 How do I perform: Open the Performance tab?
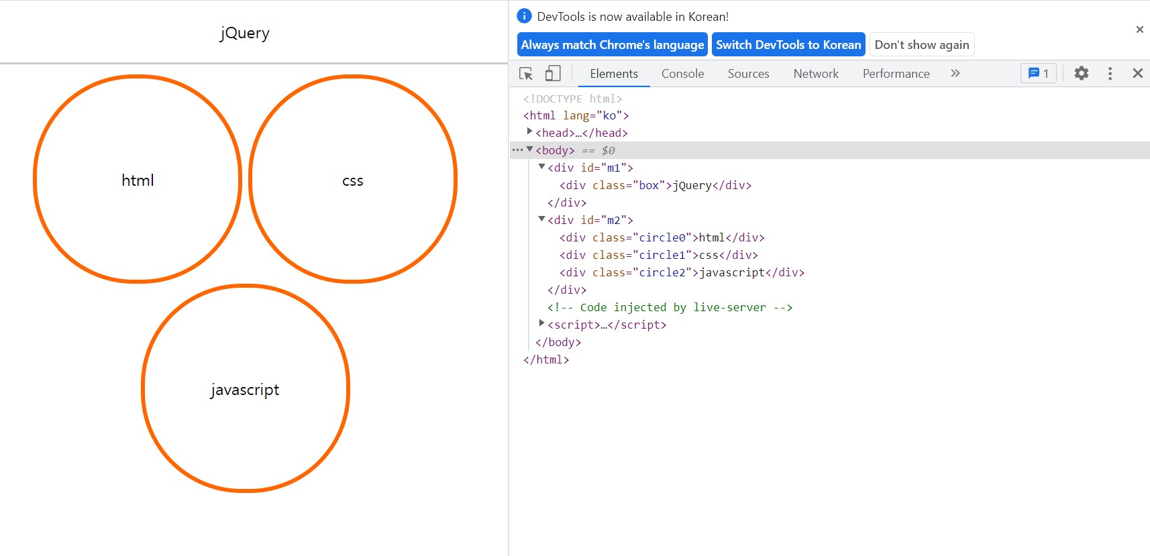tap(896, 74)
